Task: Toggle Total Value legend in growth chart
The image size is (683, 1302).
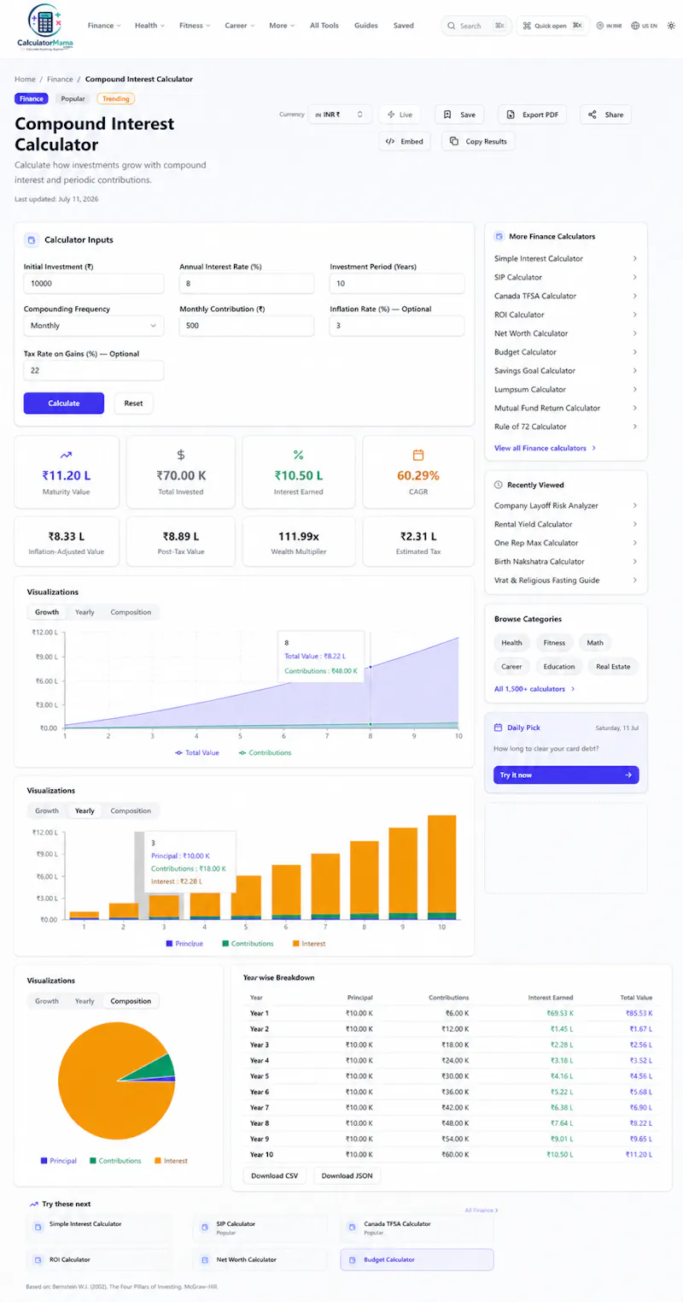Action: 197,753
